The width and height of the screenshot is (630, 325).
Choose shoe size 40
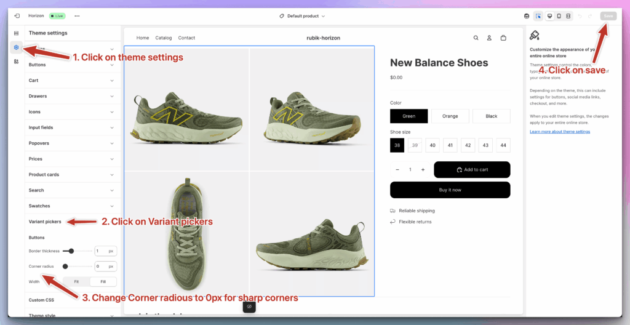(x=433, y=145)
